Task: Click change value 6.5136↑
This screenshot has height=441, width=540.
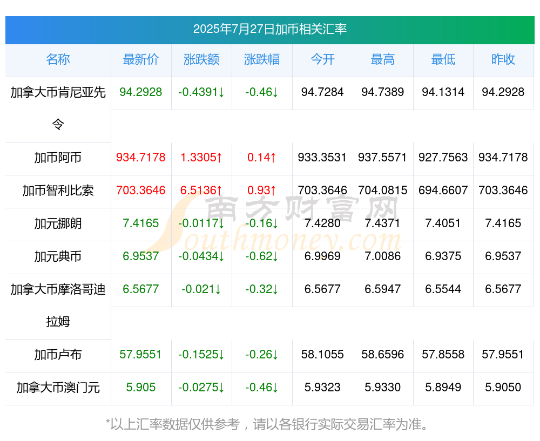Action: pos(201,191)
